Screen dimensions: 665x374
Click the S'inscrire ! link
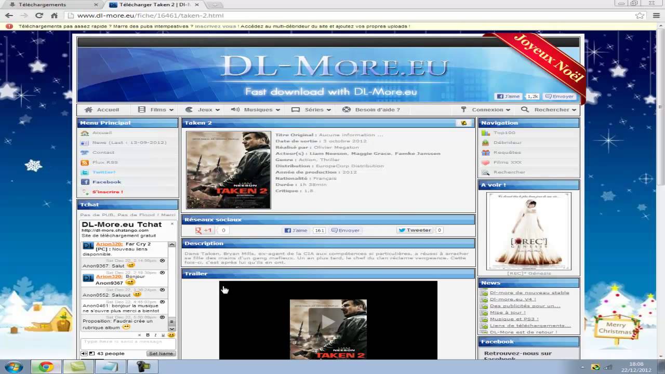[x=108, y=192]
